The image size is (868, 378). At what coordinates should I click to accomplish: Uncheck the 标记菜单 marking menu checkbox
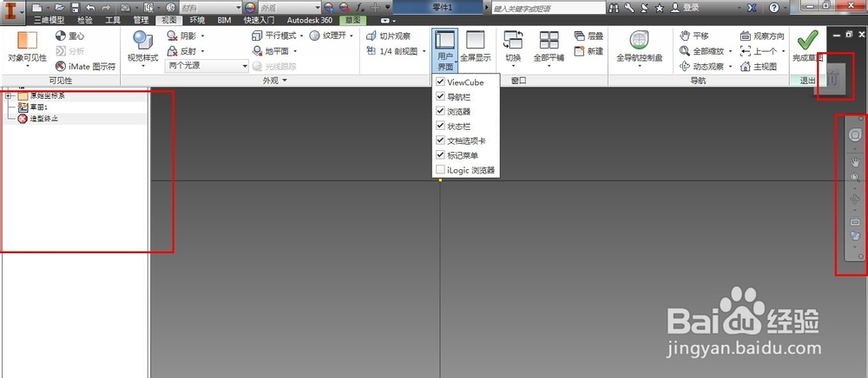[x=440, y=155]
